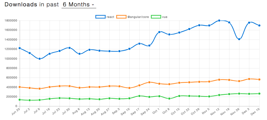The image size is (267, 120).
Task: Click the green vue legend swatch
Action: click(x=156, y=17)
